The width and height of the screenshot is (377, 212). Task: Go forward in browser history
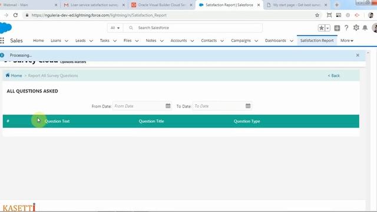click(6, 15)
